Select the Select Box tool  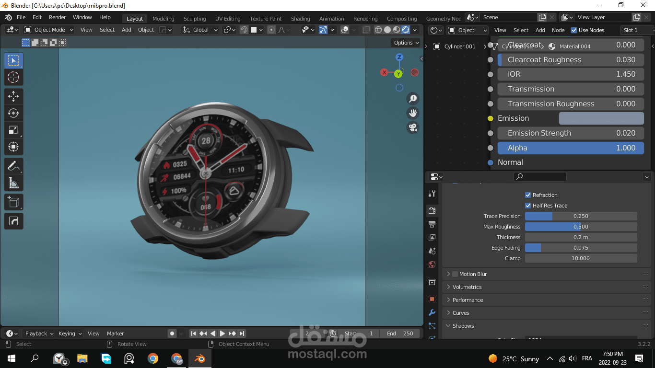coord(13,60)
